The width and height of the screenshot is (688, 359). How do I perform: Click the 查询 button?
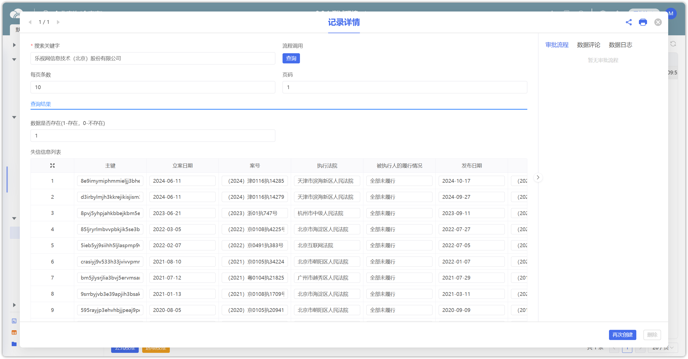point(291,58)
